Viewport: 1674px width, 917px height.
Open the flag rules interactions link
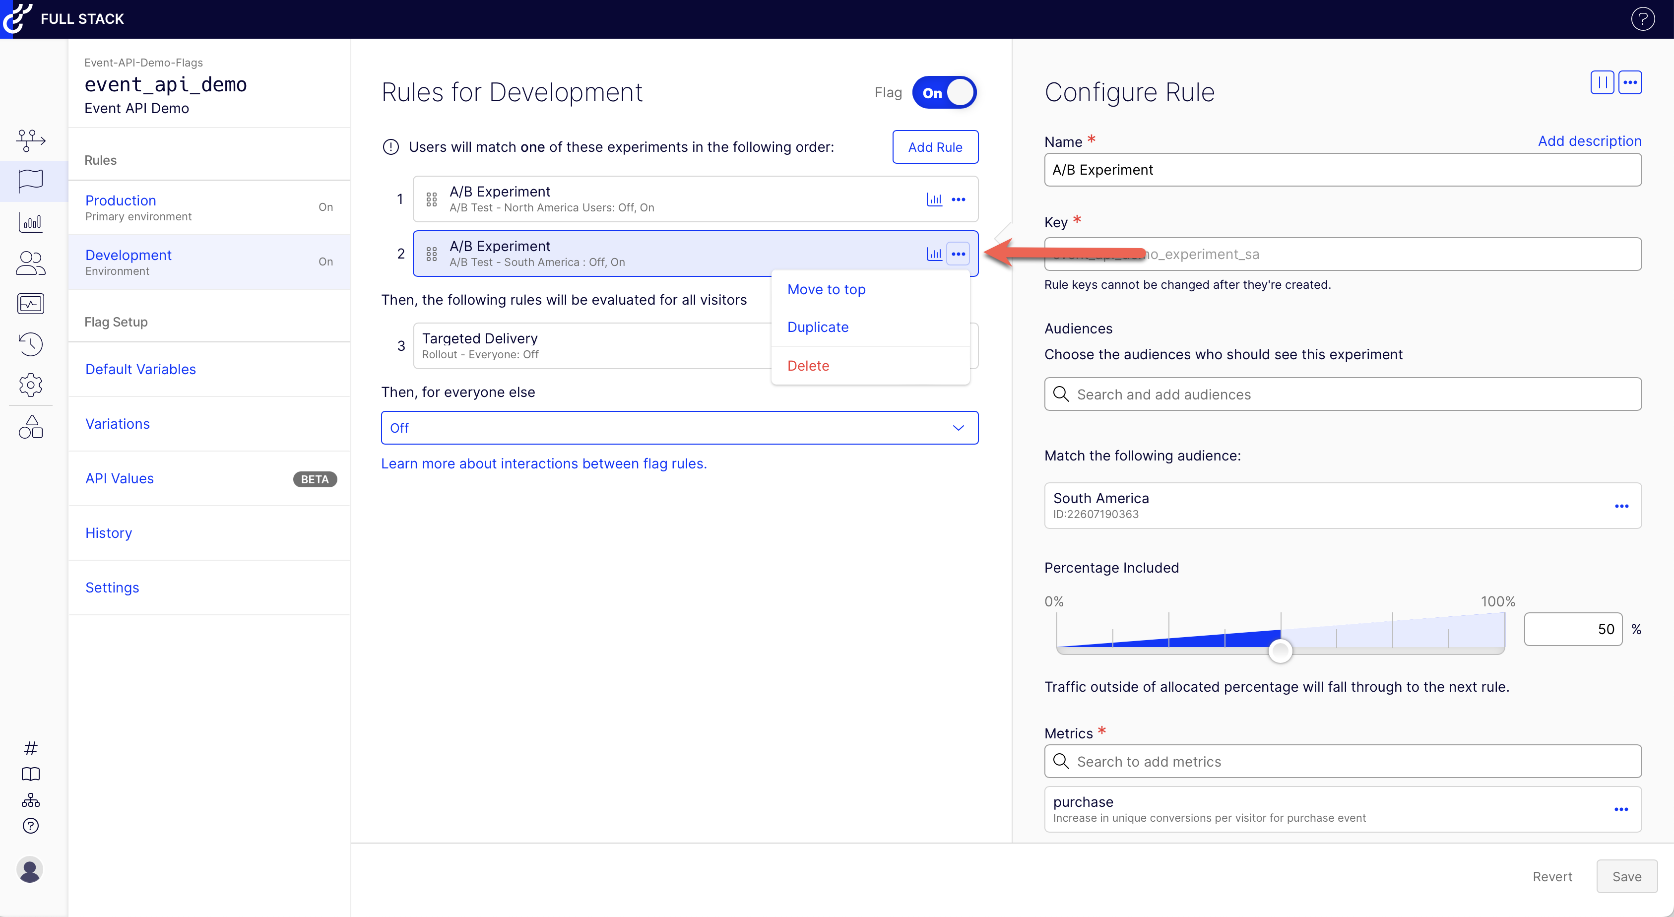click(543, 464)
